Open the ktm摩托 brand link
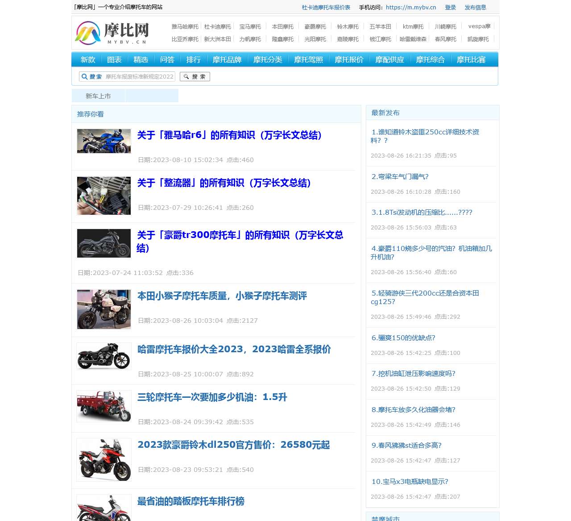 click(413, 27)
